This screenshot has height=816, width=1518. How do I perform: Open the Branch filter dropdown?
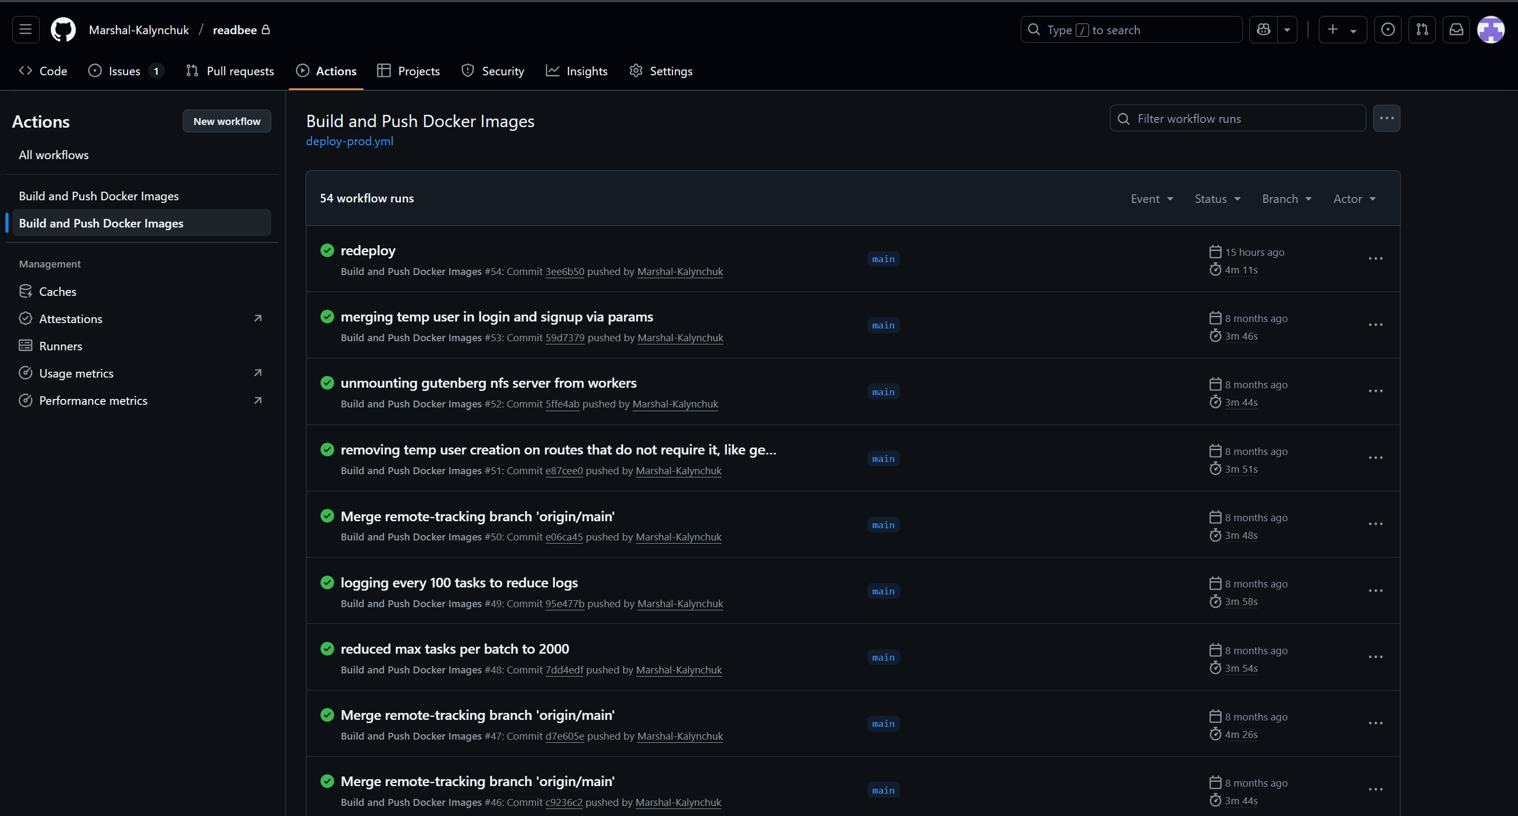tap(1286, 199)
